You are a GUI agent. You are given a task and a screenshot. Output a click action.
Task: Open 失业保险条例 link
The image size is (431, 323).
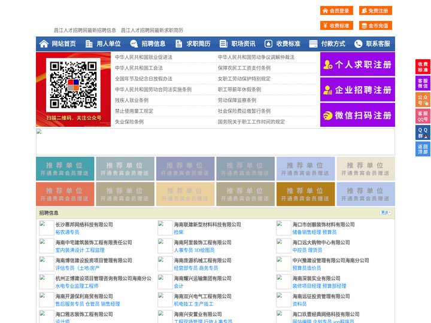[129, 121]
